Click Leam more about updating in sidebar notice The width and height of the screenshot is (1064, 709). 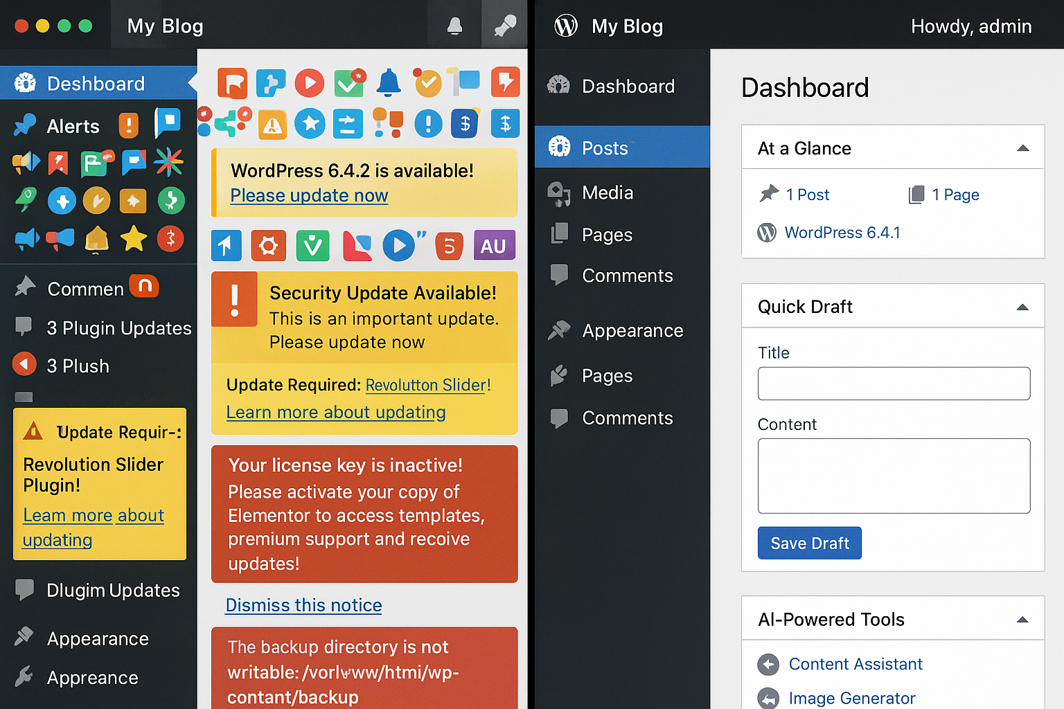tap(94, 528)
